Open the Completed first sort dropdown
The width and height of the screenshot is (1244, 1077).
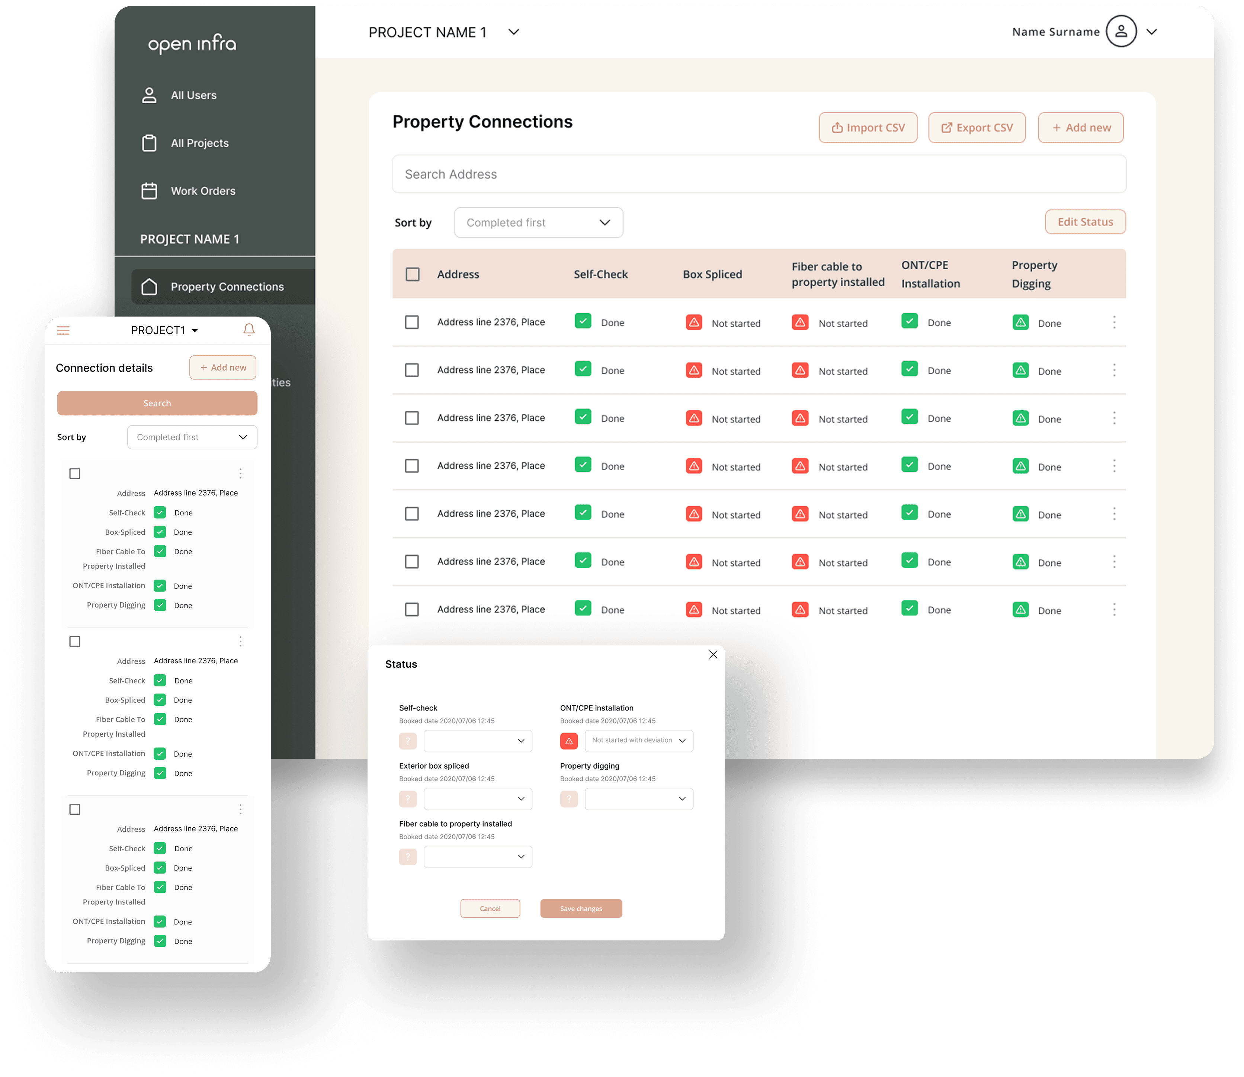coord(538,222)
